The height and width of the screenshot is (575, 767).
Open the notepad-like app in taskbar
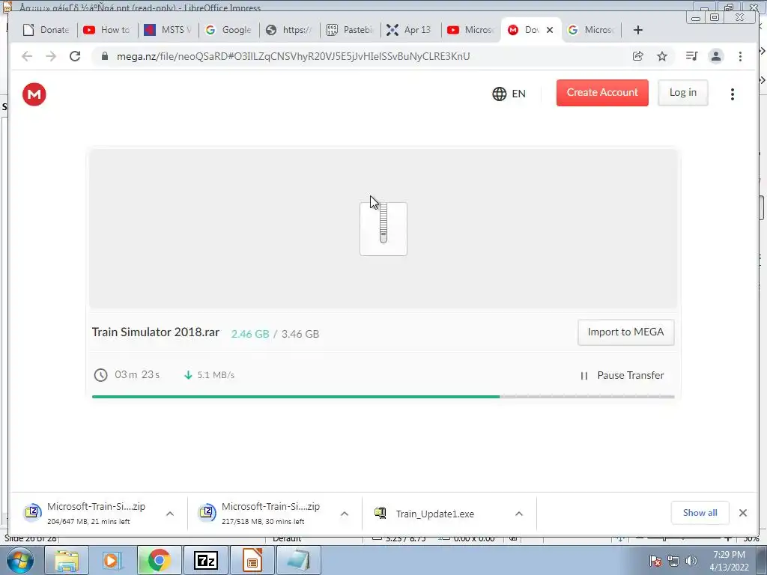point(299,560)
